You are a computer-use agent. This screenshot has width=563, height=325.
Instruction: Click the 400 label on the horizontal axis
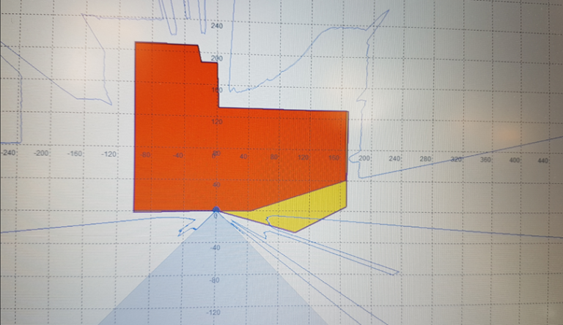(x=515, y=160)
